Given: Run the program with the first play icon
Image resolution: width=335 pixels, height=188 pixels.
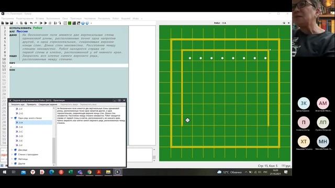Looking at the screenshot, I should 41,23.
